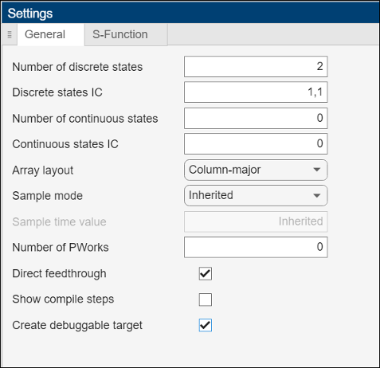Viewport: 380px width, 368px height.
Task: Switch to the General tab
Action: click(x=51, y=34)
